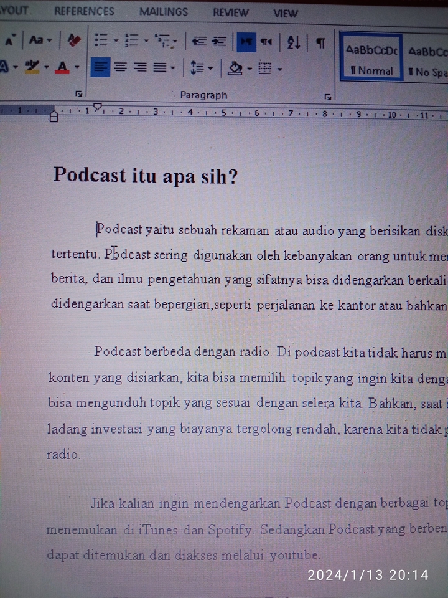Apply the text highlight color
This screenshot has width=448, height=598.
click(x=32, y=67)
